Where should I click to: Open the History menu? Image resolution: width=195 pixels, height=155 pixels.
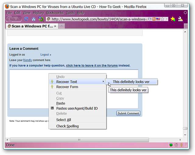pyautogui.click(x=38, y=13)
